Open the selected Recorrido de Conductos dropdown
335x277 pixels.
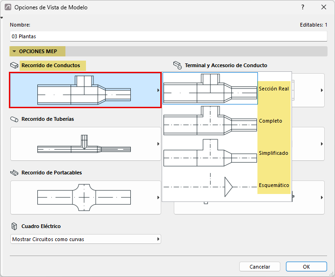85,90
